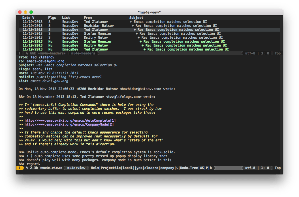Click utf-8 encoding in the mu4e-view modeline

pyautogui.click(x=250, y=168)
